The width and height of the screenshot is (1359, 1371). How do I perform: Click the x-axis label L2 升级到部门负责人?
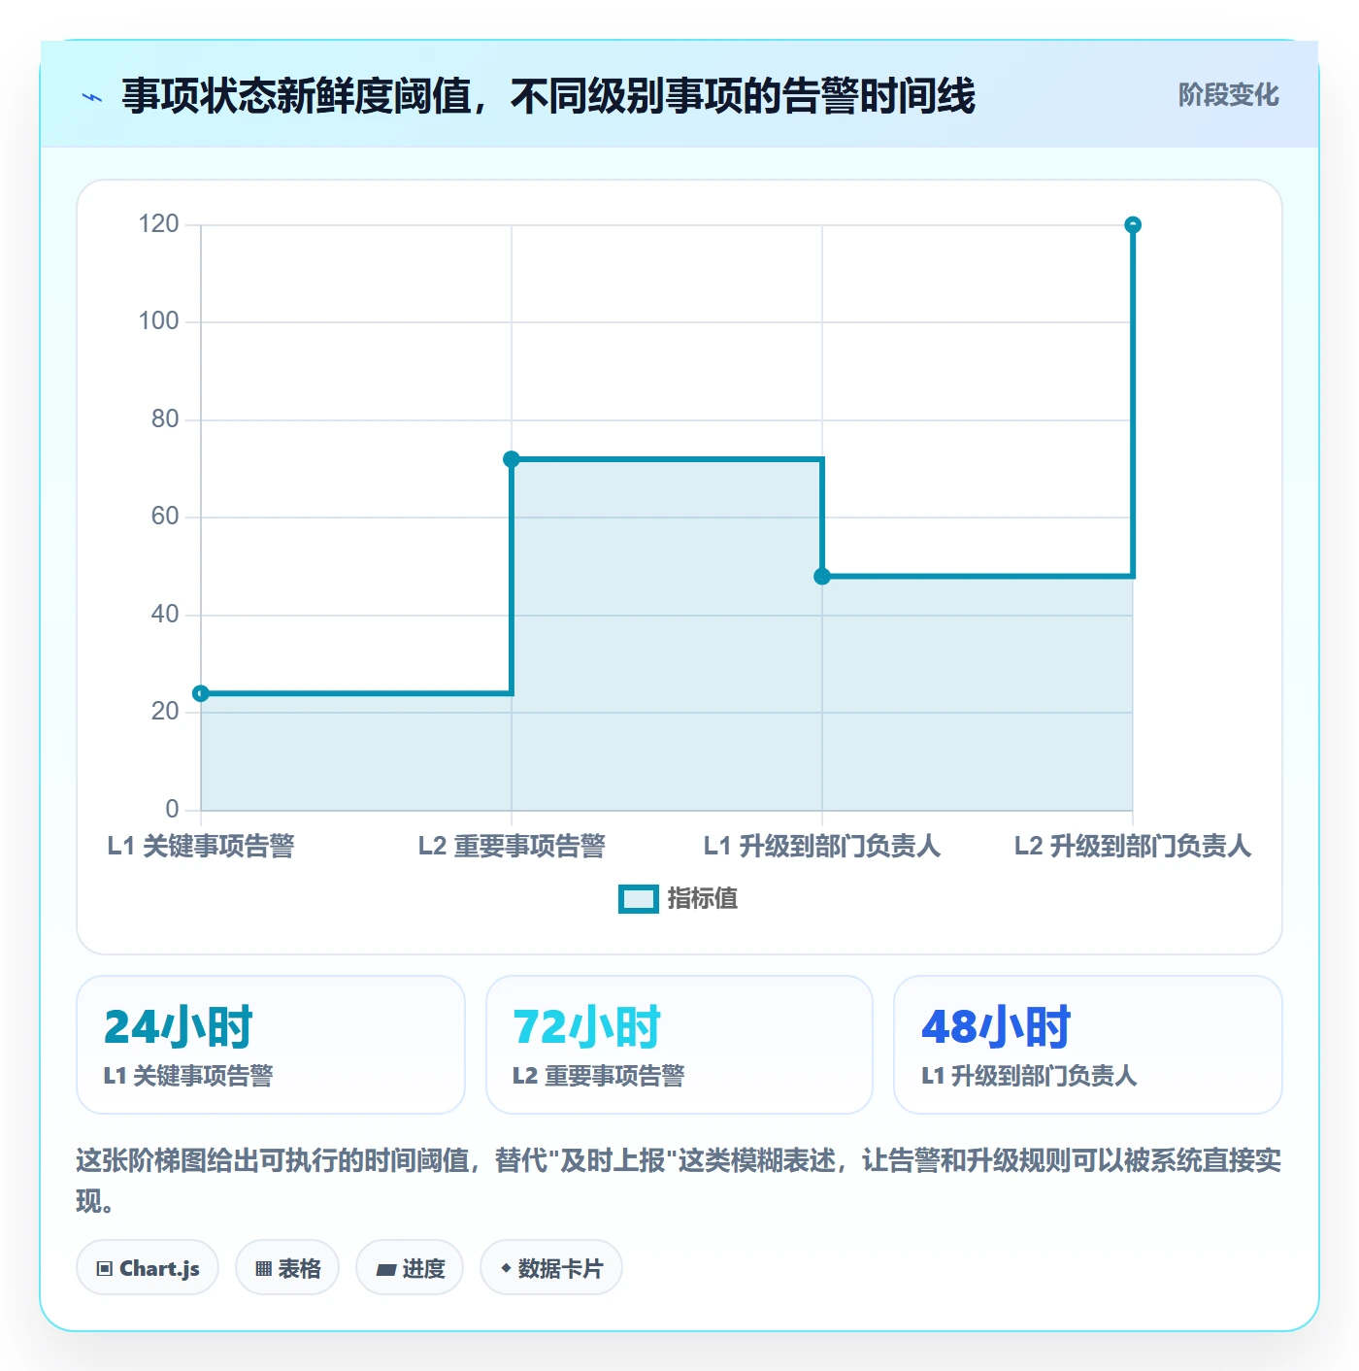point(1133,847)
